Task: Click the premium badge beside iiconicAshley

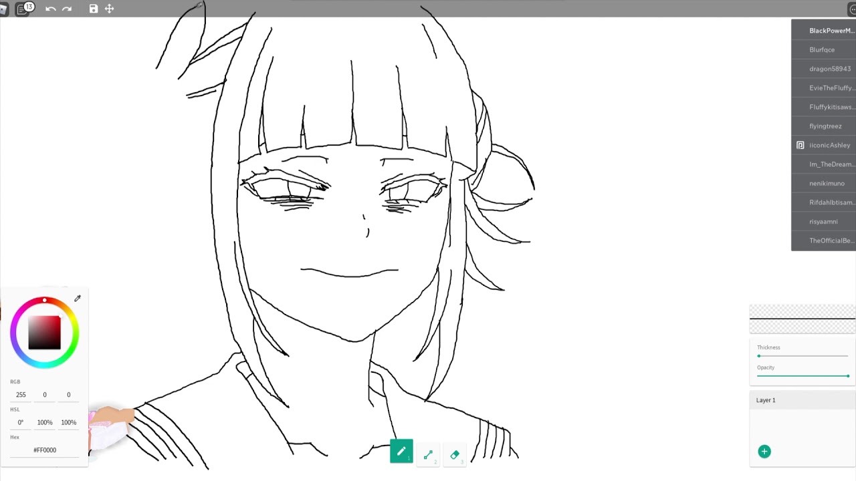Action: (800, 145)
